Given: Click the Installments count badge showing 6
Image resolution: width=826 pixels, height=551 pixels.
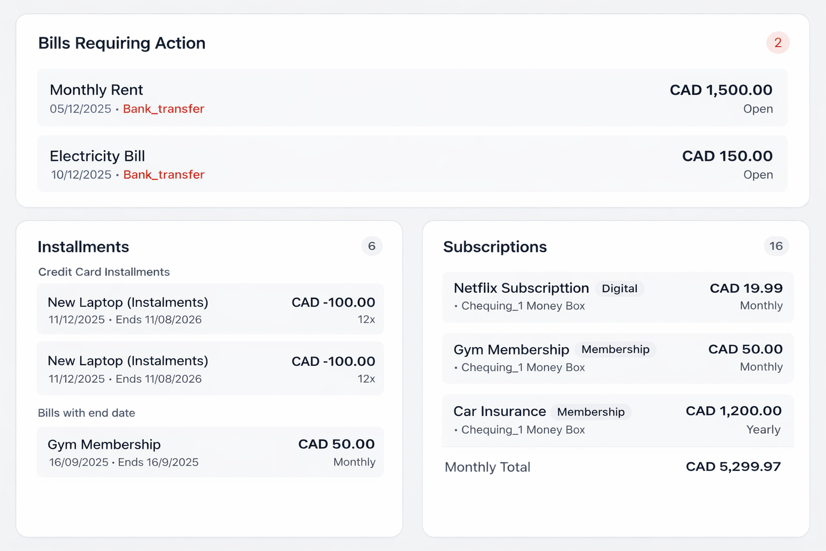Looking at the screenshot, I should [372, 246].
